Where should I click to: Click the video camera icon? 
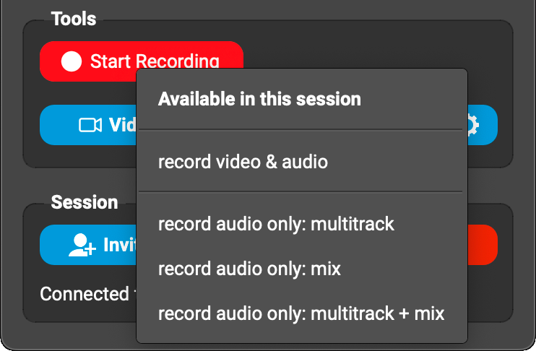coord(90,125)
